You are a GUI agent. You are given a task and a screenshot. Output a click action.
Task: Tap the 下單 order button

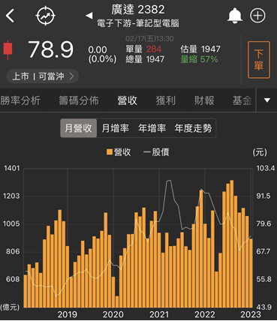point(259,60)
